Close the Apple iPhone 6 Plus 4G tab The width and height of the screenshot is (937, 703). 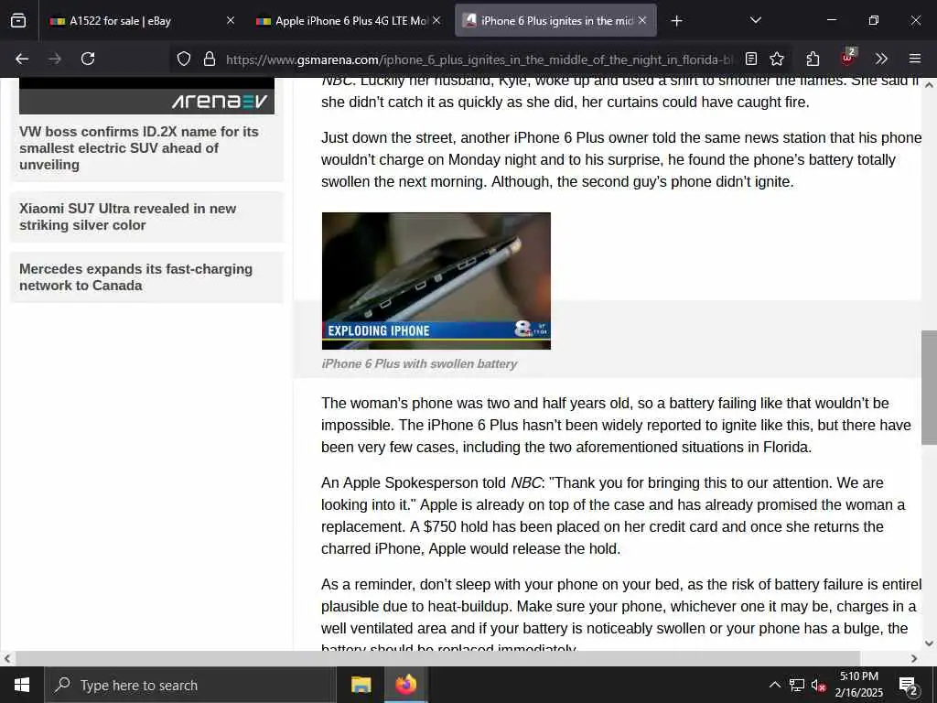(436, 20)
